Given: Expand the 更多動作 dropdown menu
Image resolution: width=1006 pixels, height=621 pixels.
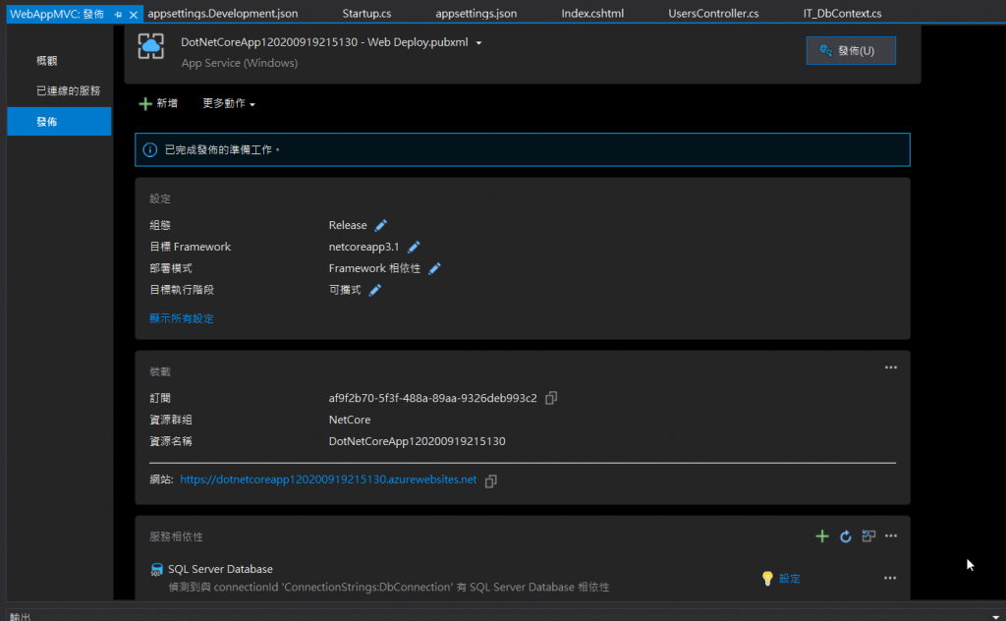Looking at the screenshot, I should tap(229, 103).
